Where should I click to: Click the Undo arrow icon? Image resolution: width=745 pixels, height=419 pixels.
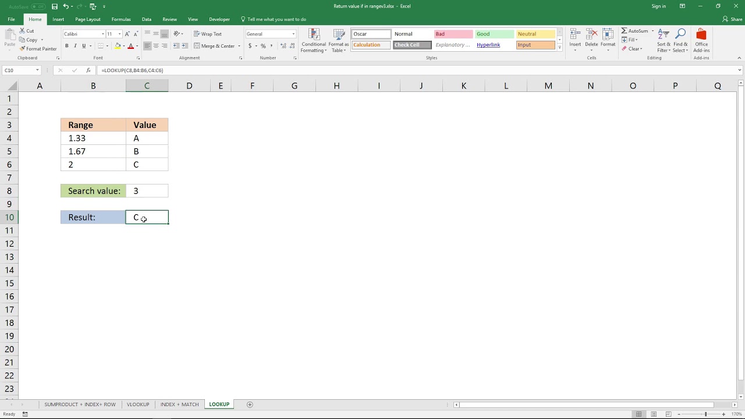[x=65, y=6]
